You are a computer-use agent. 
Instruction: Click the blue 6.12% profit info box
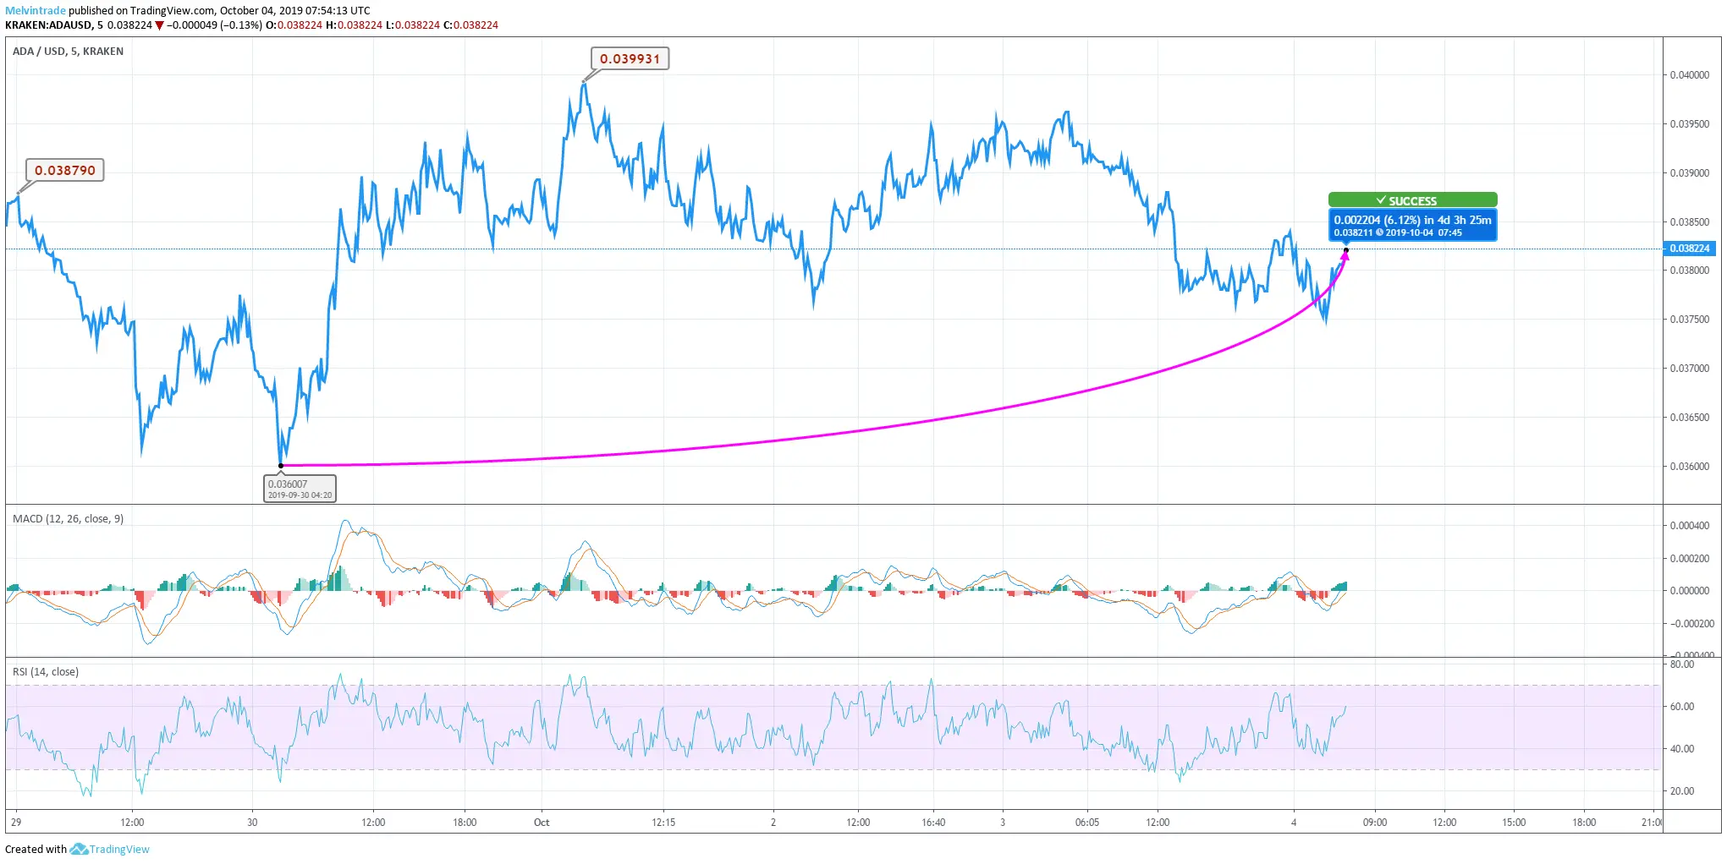(1413, 224)
